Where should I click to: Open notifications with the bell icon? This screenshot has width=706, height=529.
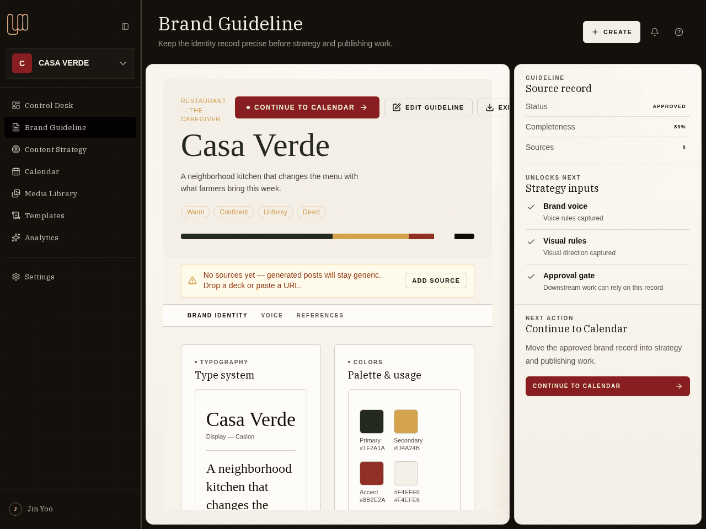point(655,32)
